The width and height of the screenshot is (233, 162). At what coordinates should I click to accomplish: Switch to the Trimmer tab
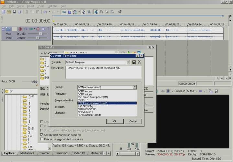44,153
